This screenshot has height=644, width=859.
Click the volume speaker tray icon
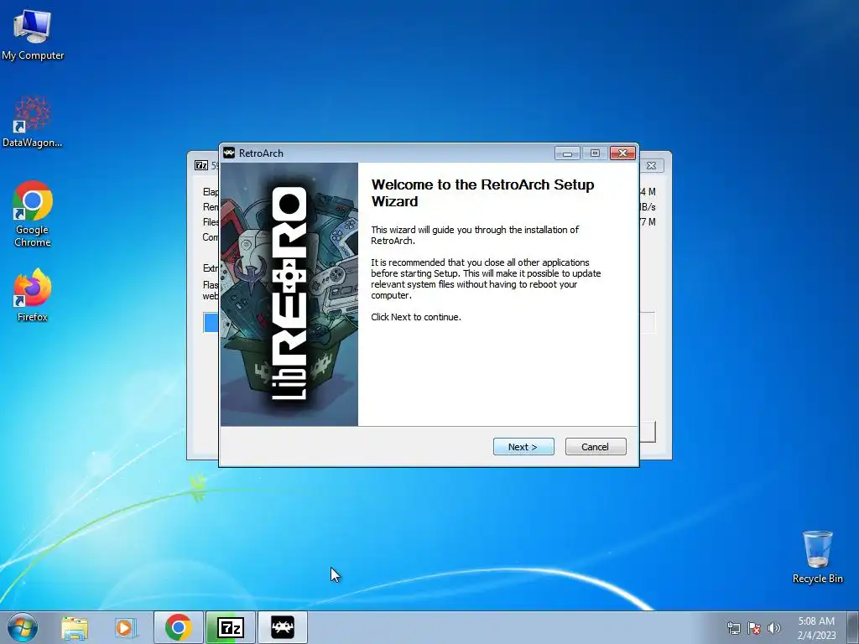pos(774,628)
